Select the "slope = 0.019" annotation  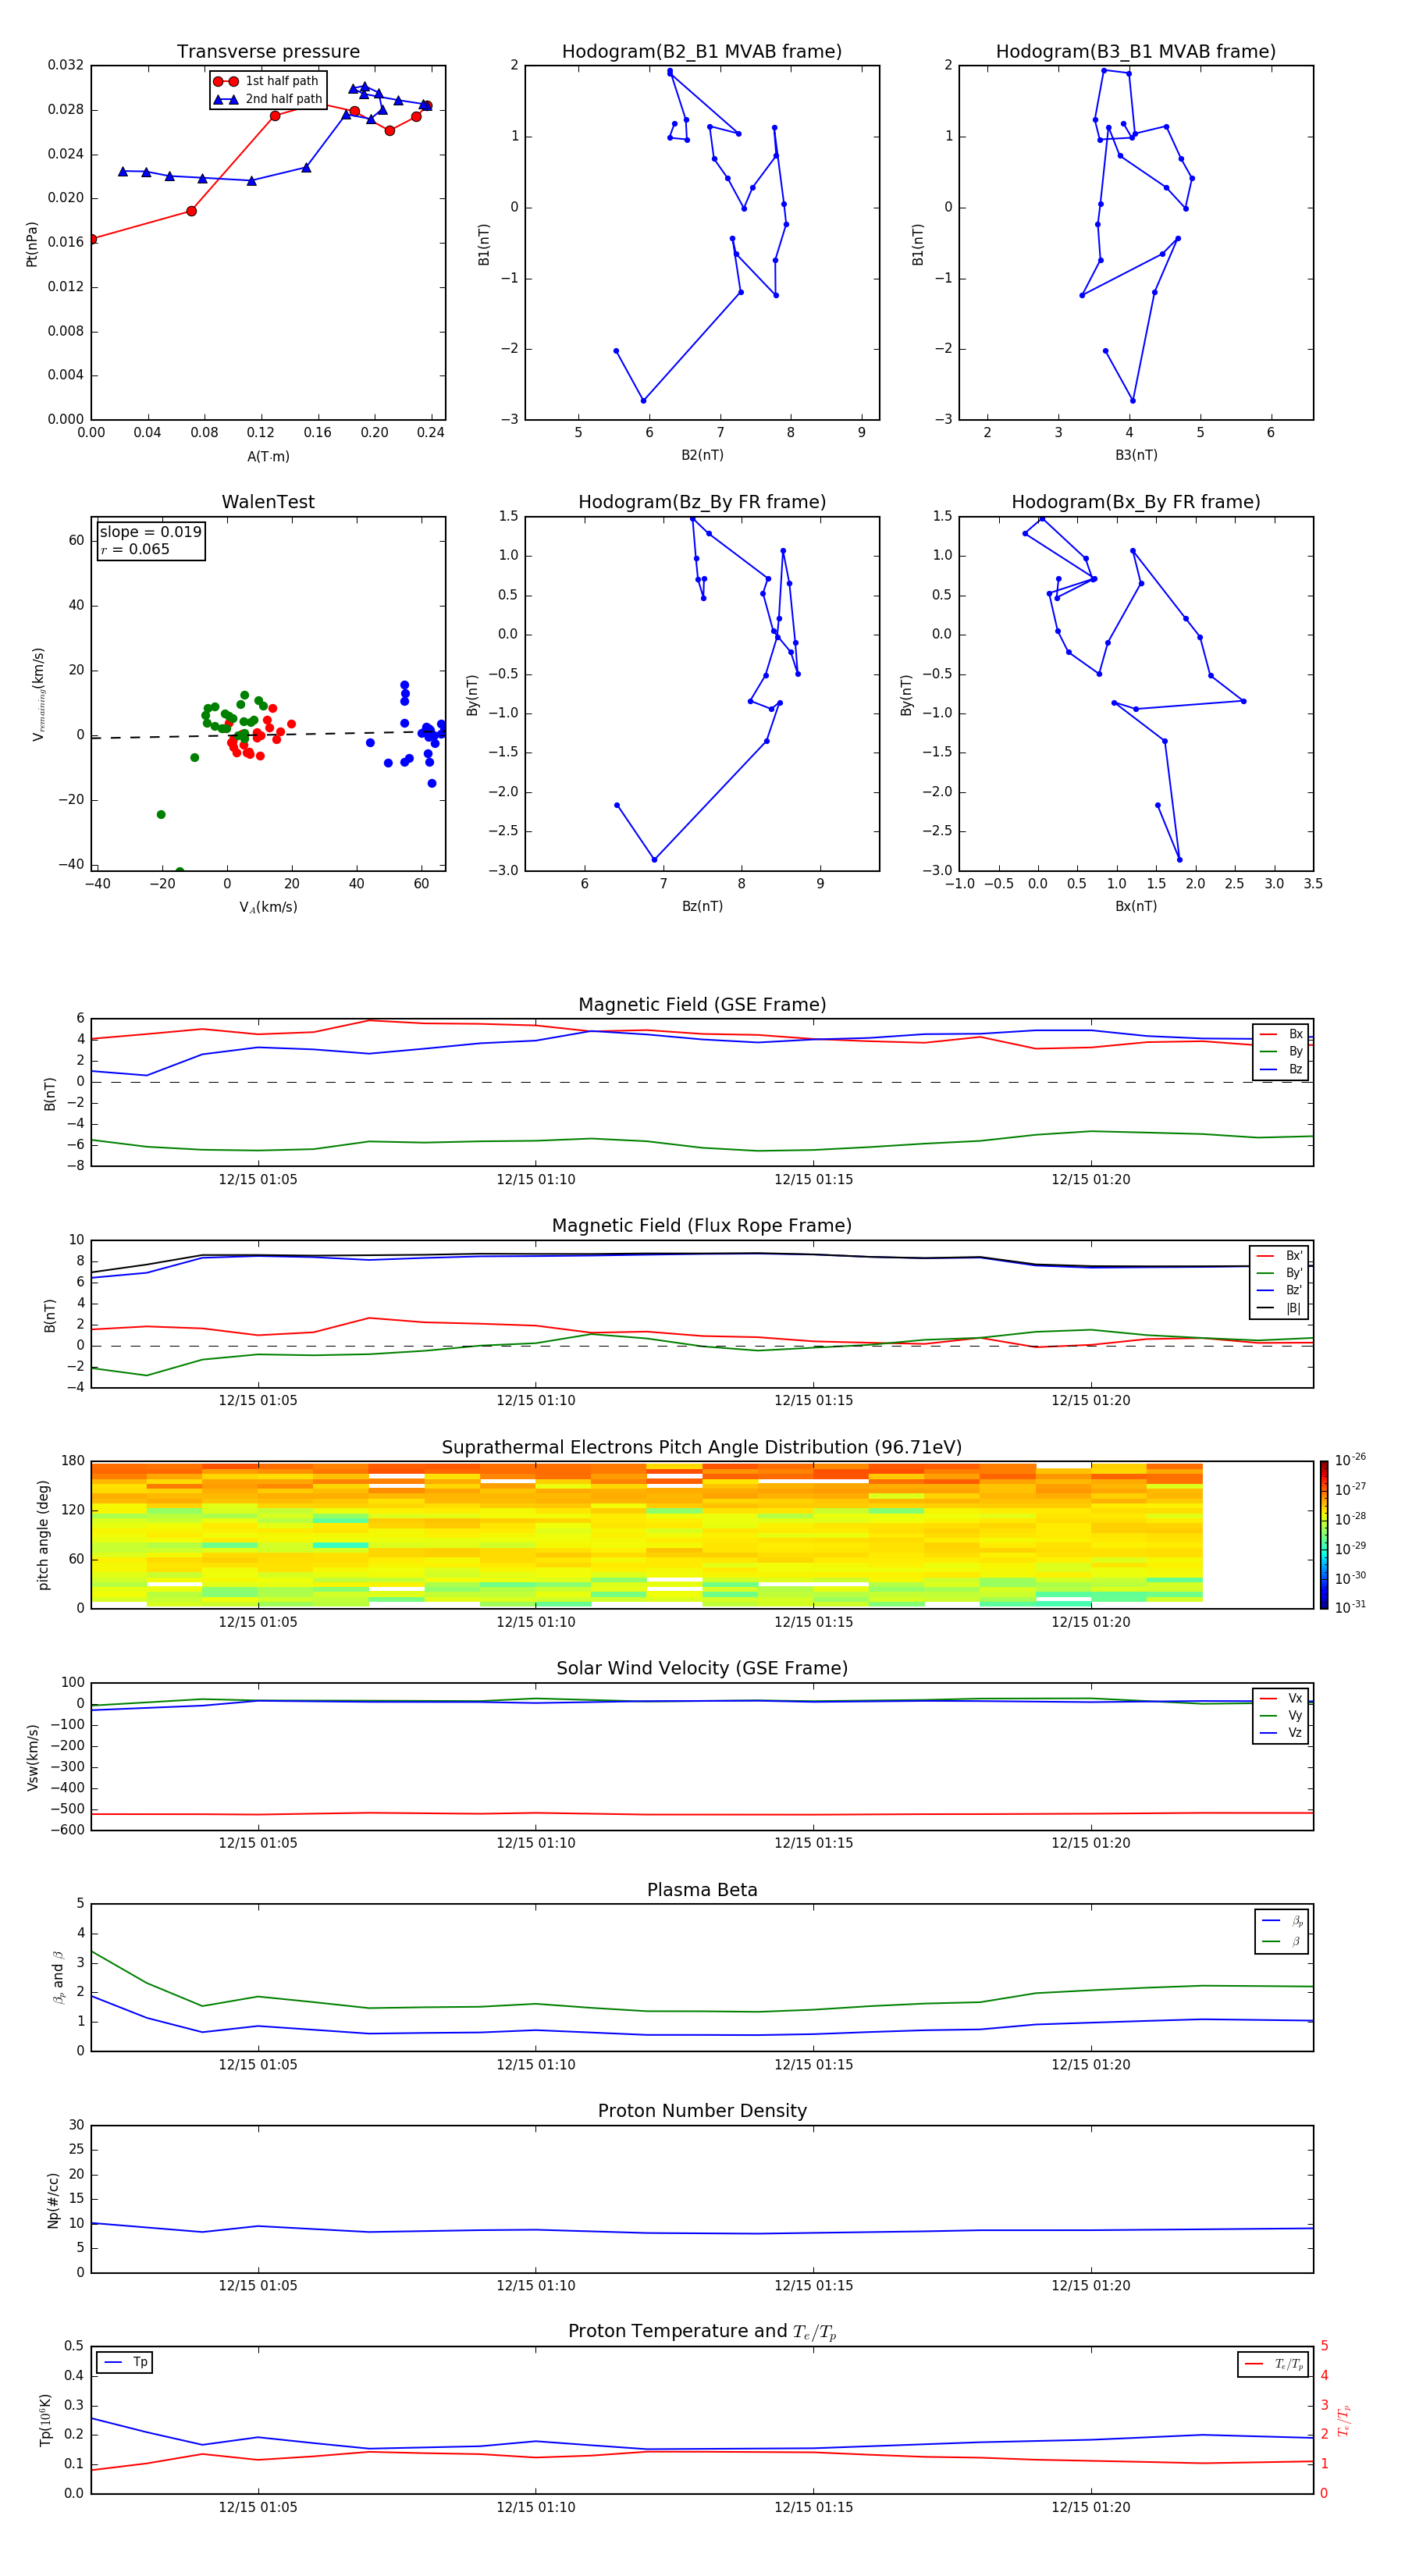point(150,532)
